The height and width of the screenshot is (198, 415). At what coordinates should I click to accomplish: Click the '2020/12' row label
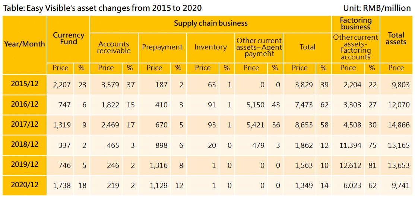click(25, 185)
